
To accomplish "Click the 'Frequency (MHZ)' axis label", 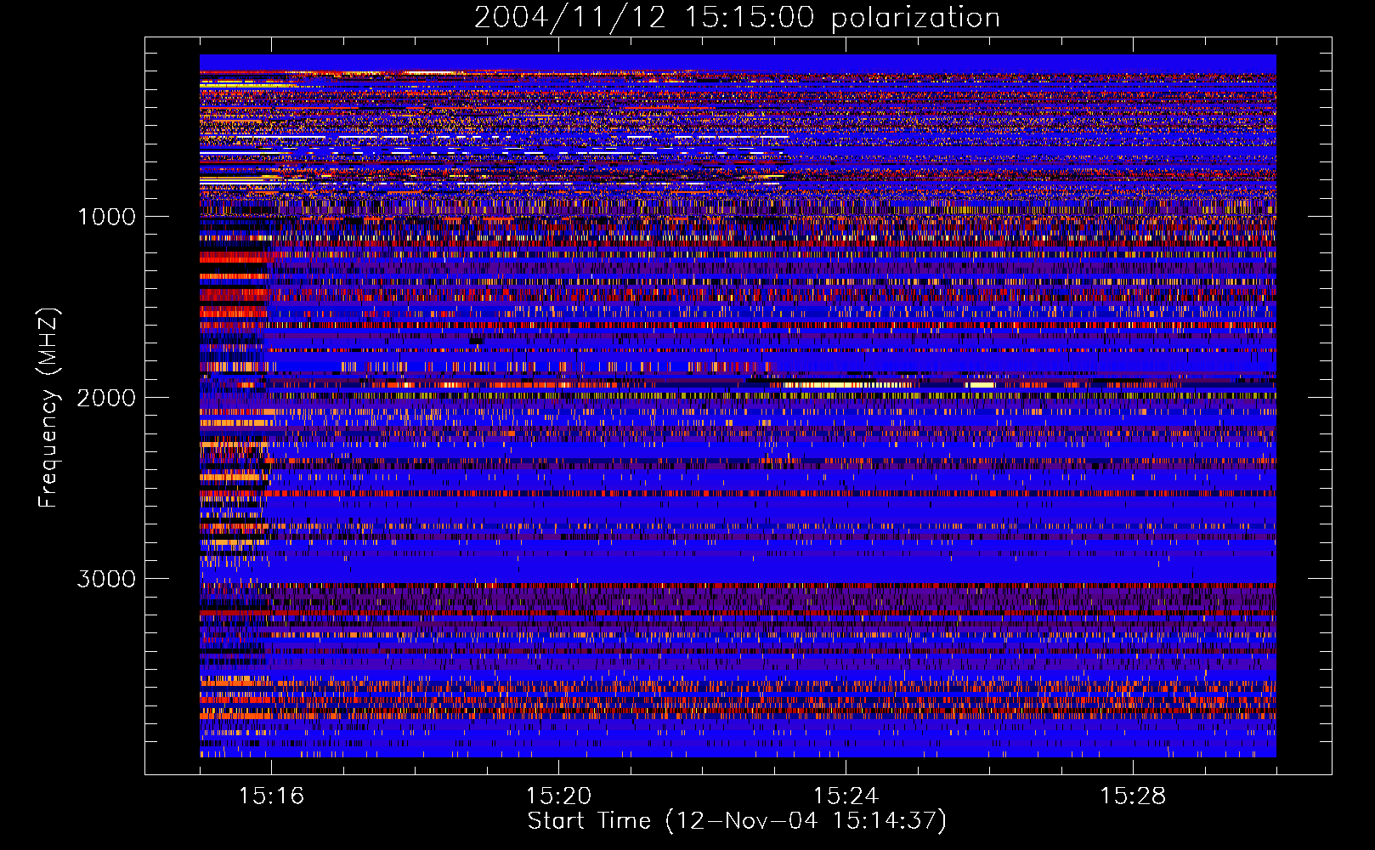I will tap(48, 408).
